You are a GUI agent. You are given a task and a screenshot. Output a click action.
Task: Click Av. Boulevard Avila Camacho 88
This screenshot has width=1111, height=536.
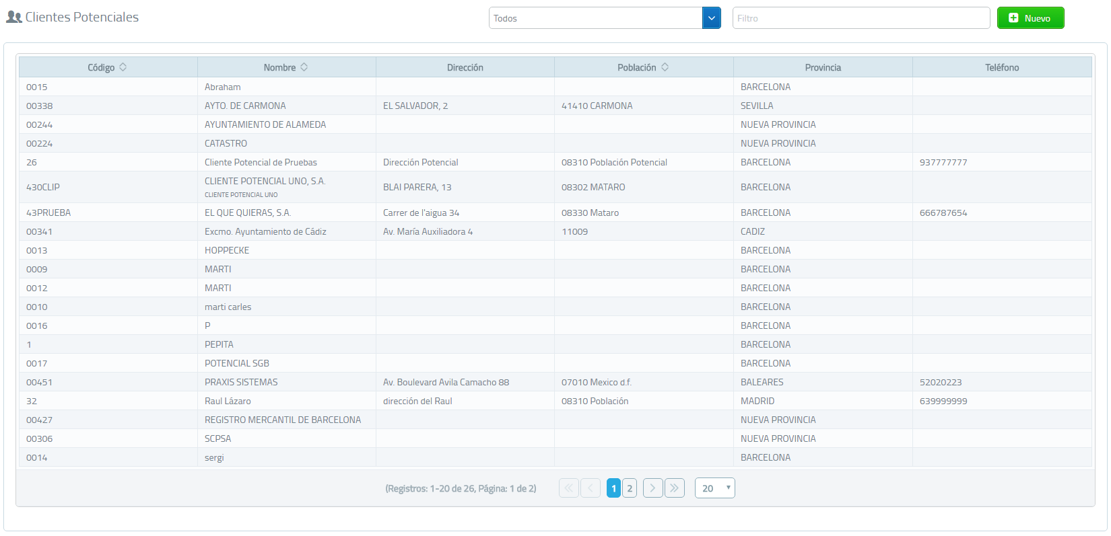coord(446,382)
